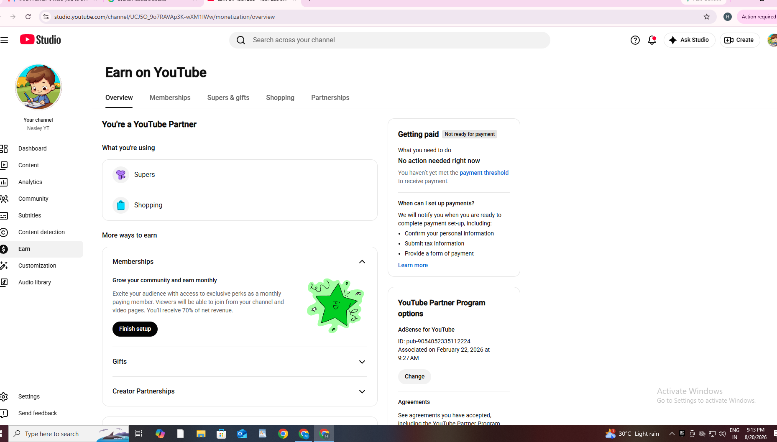The image size is (777, 442).
Task: Open Settings in the sidebar
Action: pos(41,396)
